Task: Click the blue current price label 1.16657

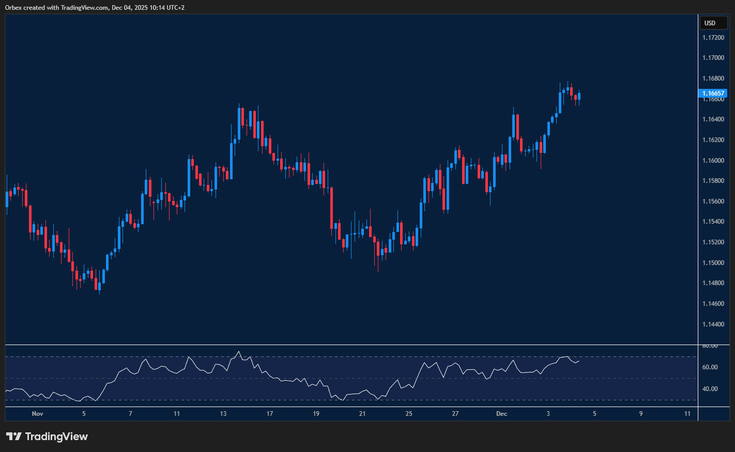Action: click(x=713, y=93)
